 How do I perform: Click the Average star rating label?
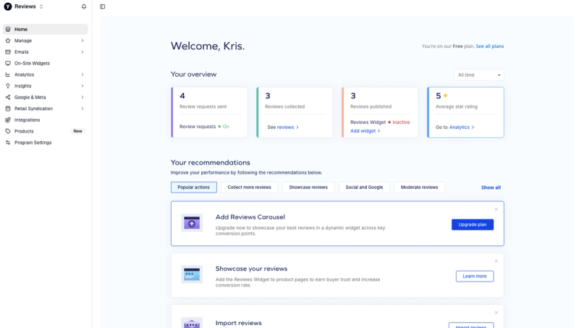457,106
